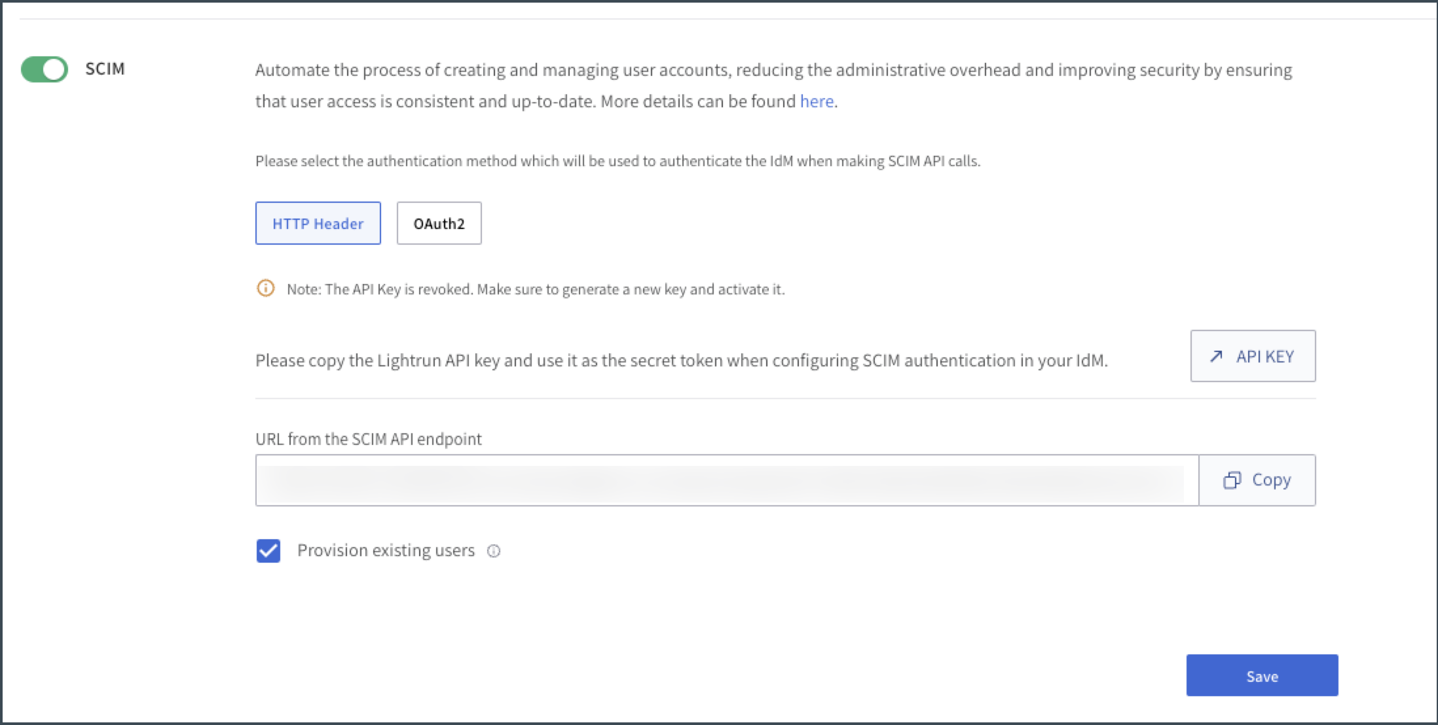
Task: Click the copy clipboard icon
Action: (1232, 480)
